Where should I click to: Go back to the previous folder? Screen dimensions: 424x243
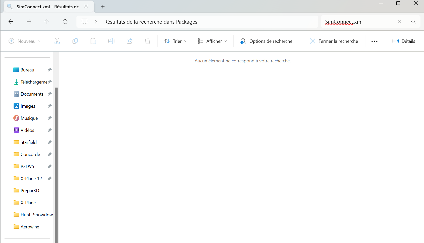pos(11,22)
